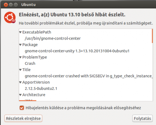Collapse the Title entry arrow
This screenshot has height=125, width=156.
(21, 70)
